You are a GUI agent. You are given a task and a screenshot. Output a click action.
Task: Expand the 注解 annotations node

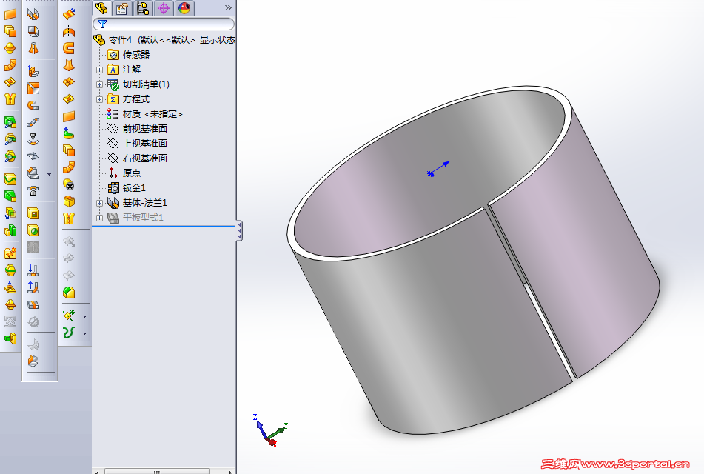pos(100,70)
